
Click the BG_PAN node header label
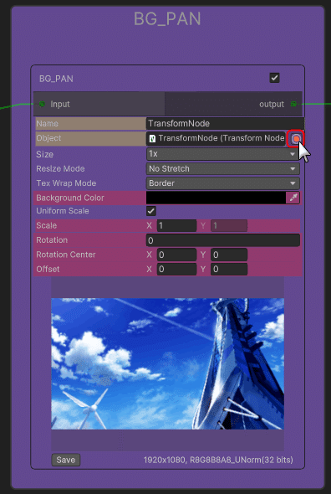click(56, 79)
